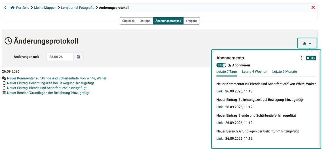Click the clock icon beside Änderungsprotokoll heading
The image size is (326, 151).
tap(8, 41)
